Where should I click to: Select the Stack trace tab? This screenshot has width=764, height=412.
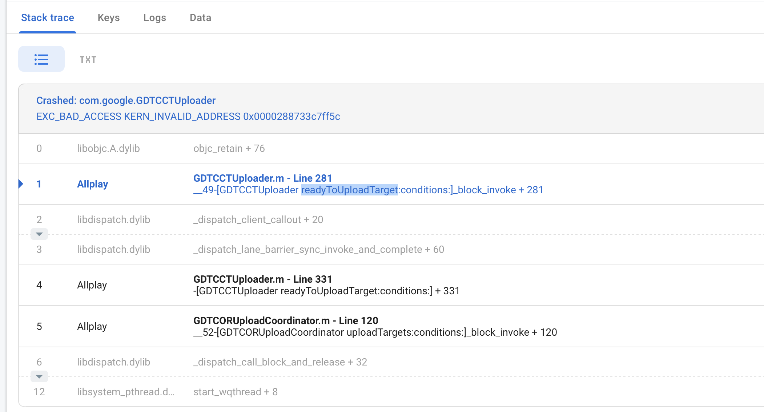[47, 17]
